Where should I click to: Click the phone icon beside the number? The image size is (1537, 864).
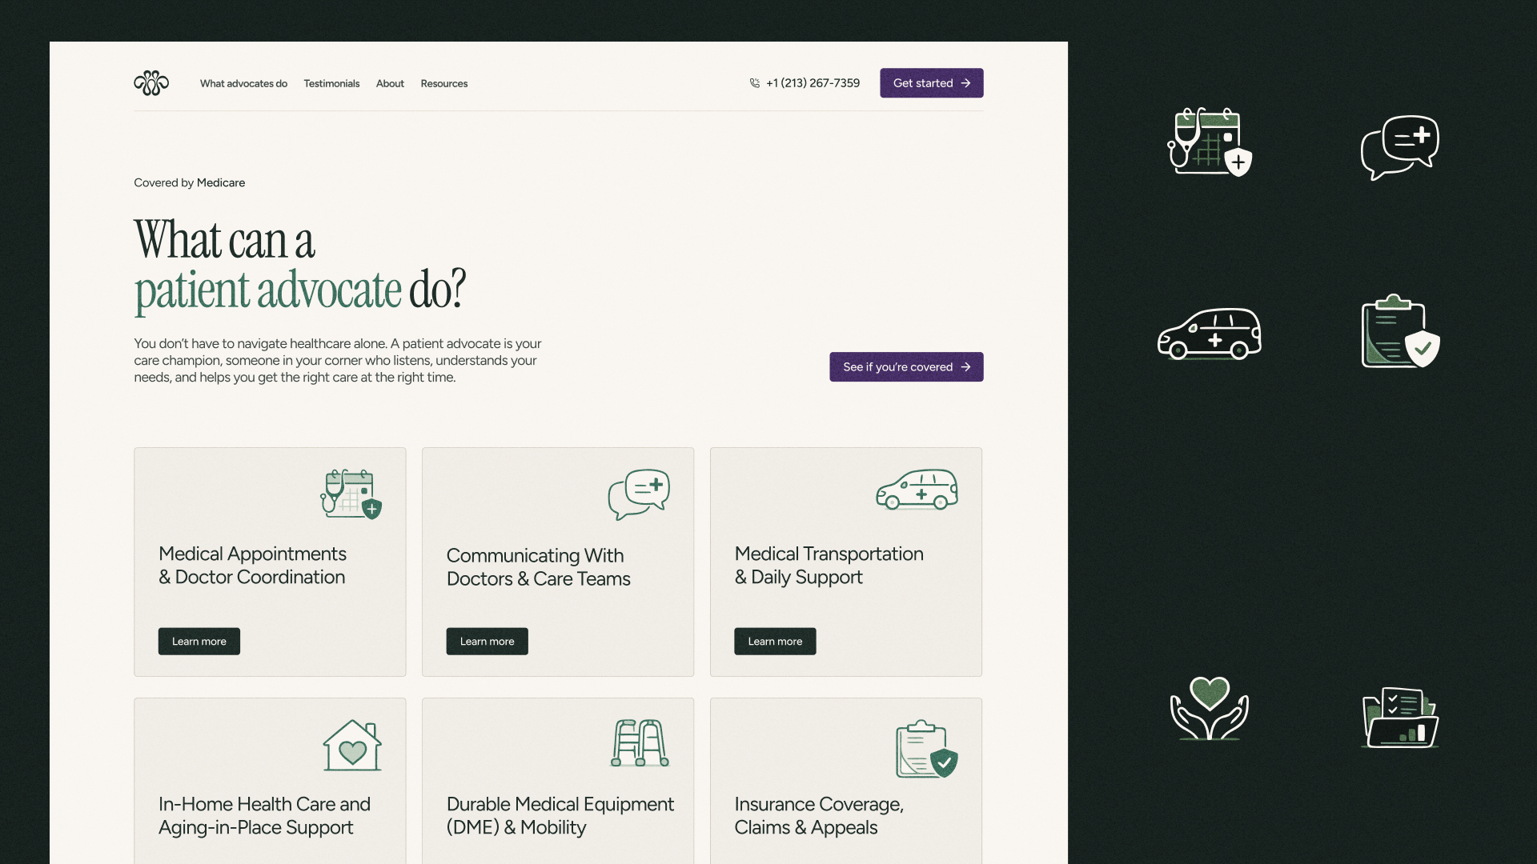point(754,83)
